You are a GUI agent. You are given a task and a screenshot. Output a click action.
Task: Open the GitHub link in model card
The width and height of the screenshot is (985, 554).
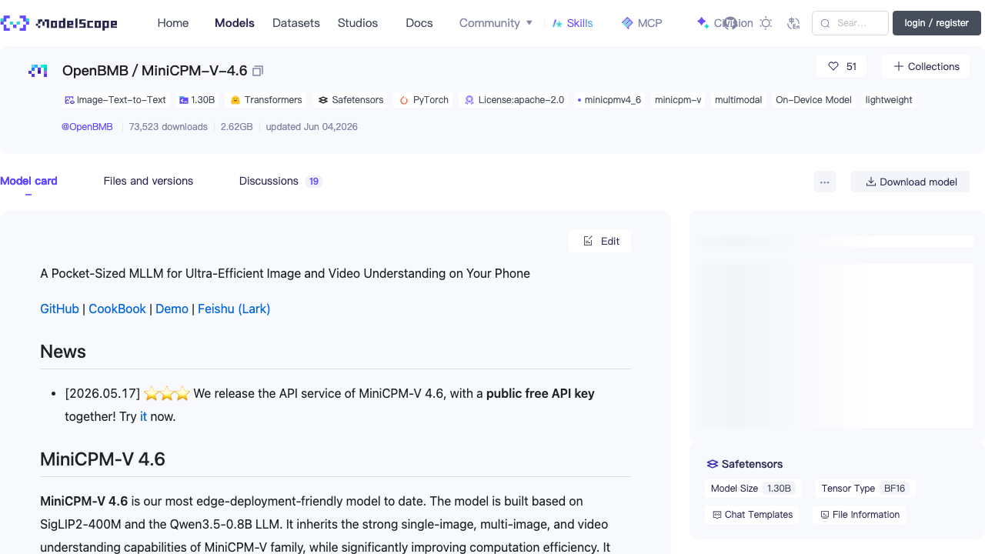pyautogui.click(x=59, y=309)
